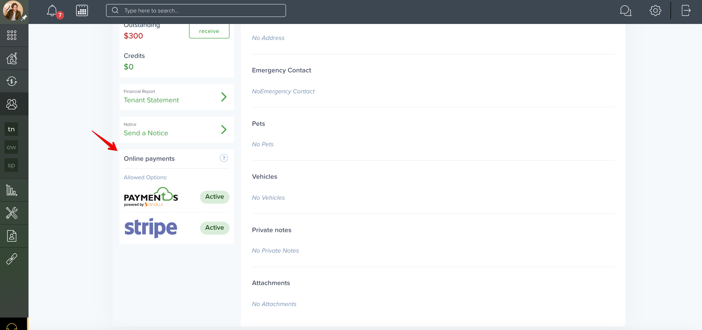Click the user profile avatar
The width and height of the screenshot is (702, 330).
13,11
